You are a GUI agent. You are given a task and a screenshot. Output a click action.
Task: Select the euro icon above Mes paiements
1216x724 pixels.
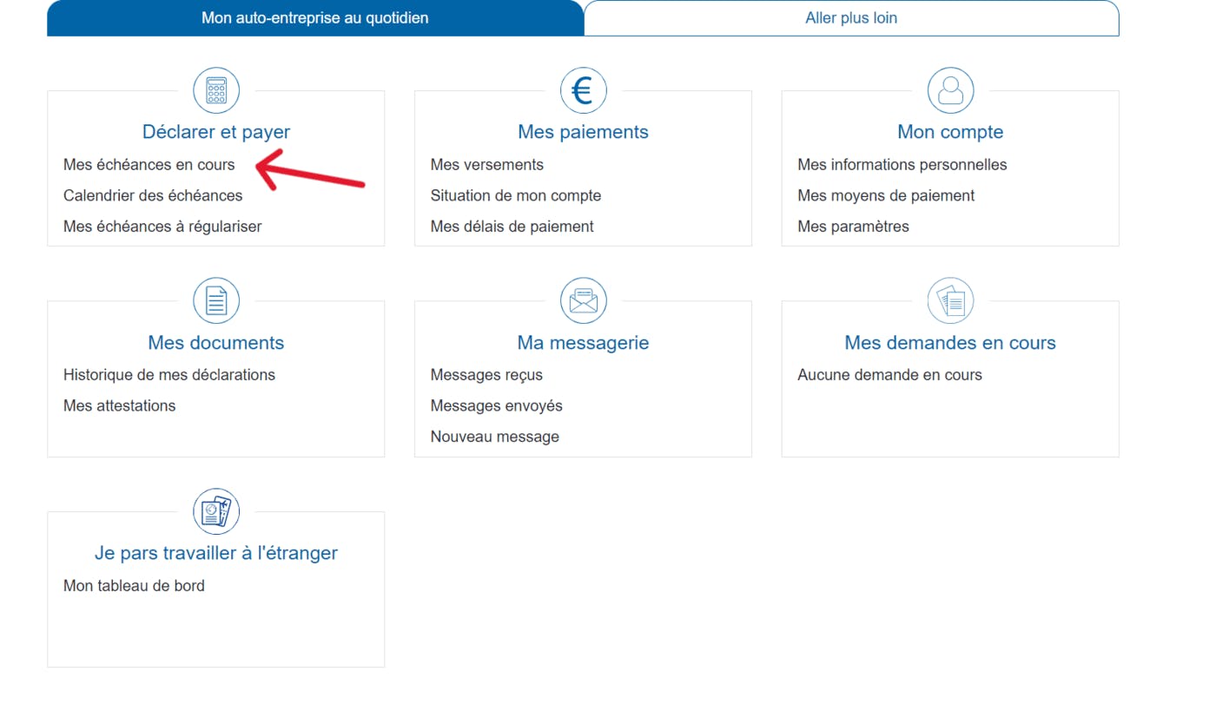tap(583, 89)
